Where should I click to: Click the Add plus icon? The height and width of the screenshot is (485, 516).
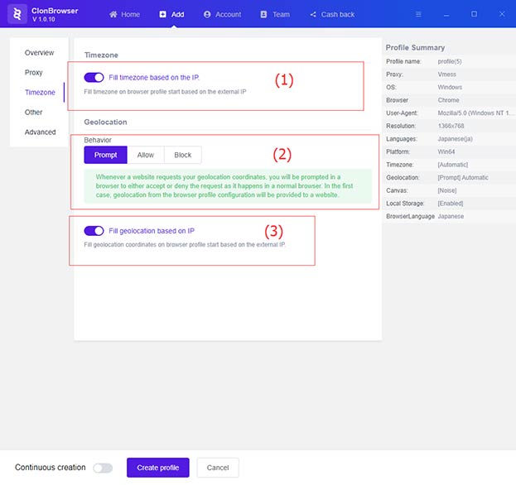[162, 14]
